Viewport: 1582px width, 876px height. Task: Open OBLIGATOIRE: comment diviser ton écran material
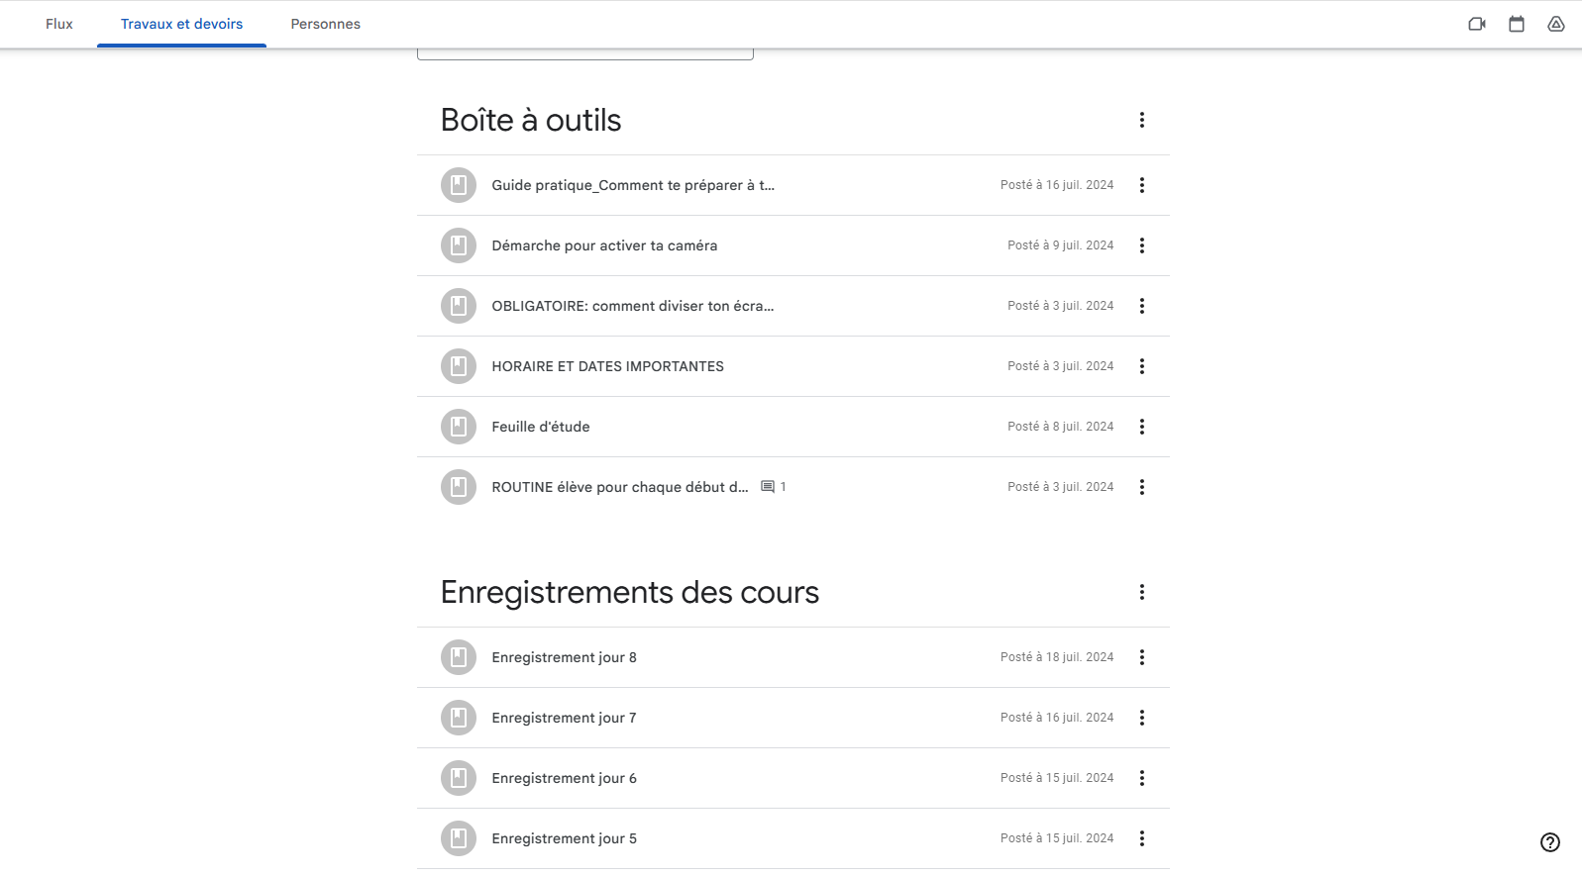pyautogui.click(x=633, y=306)
